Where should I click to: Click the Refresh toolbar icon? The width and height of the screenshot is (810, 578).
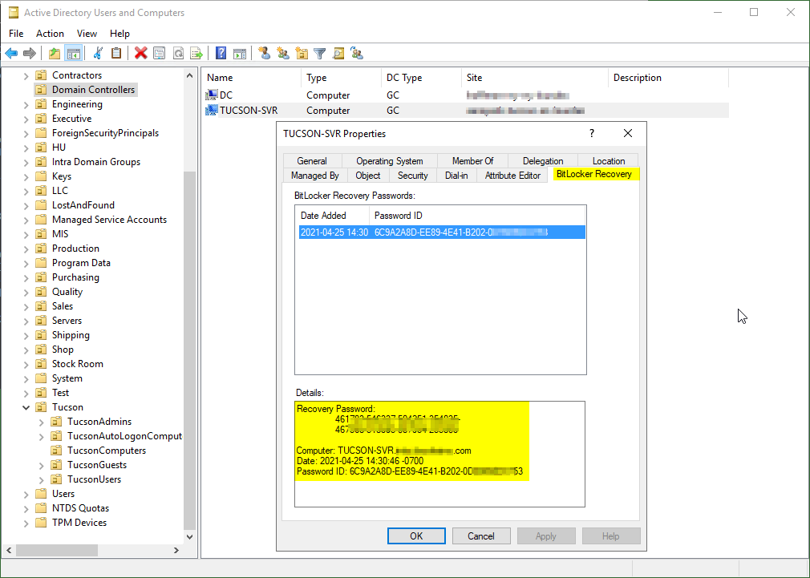178,53
